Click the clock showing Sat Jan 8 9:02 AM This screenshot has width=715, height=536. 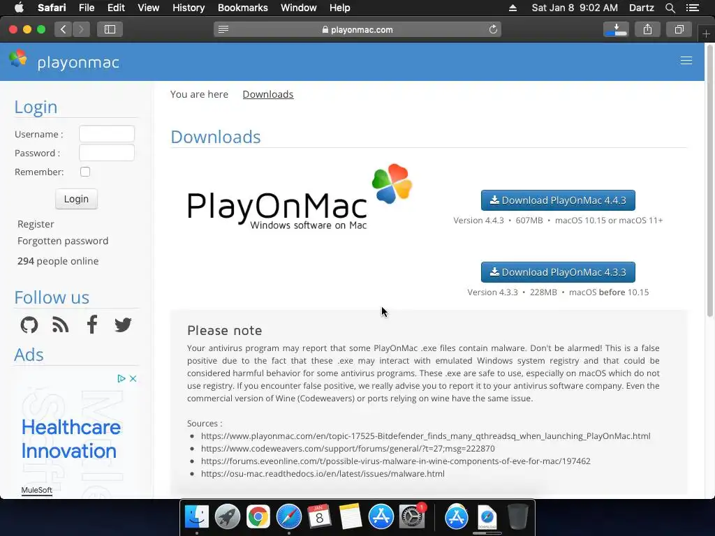(575, 8)
